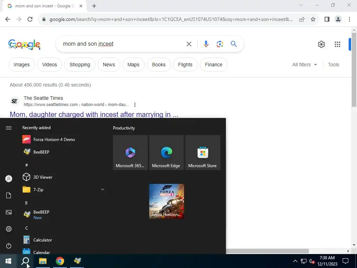Select the Flights filter tab

185,65
